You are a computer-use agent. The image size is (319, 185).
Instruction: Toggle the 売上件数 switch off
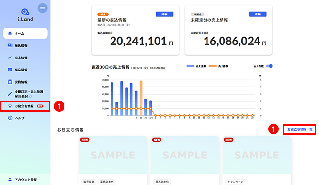(x=270, y=66)
